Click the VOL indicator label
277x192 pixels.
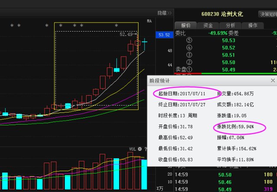[133, 149]
